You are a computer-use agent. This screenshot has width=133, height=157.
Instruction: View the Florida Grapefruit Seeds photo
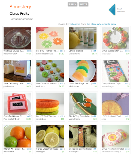pyautogui.click(x=50, y=136)
